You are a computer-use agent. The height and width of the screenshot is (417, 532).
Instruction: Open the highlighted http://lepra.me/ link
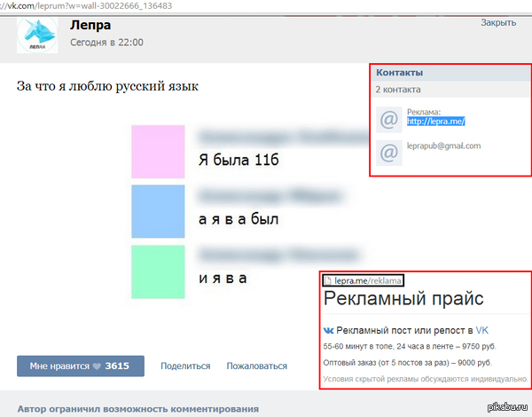pyautogui.click(x=435, y=122)
